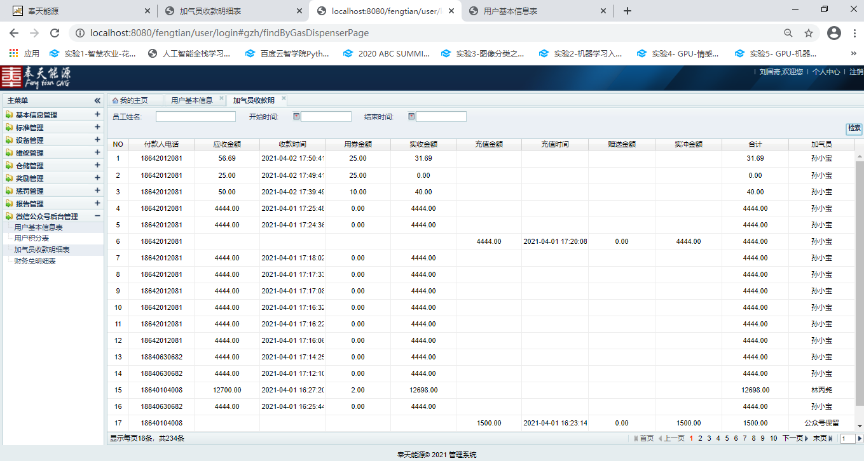This screenshot has width=864, height=461.
Task: Close the 用户基本信息 tab
Action: point(221,99)
